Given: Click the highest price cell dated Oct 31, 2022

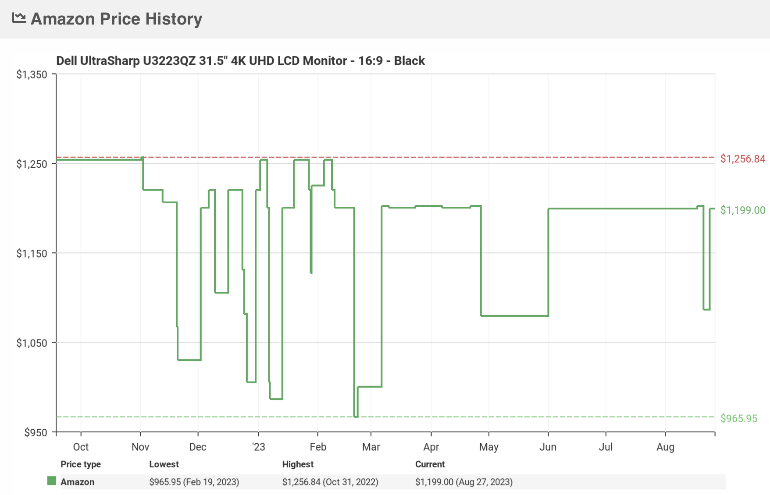Looking at the screenshot, I should coord(330,482).
